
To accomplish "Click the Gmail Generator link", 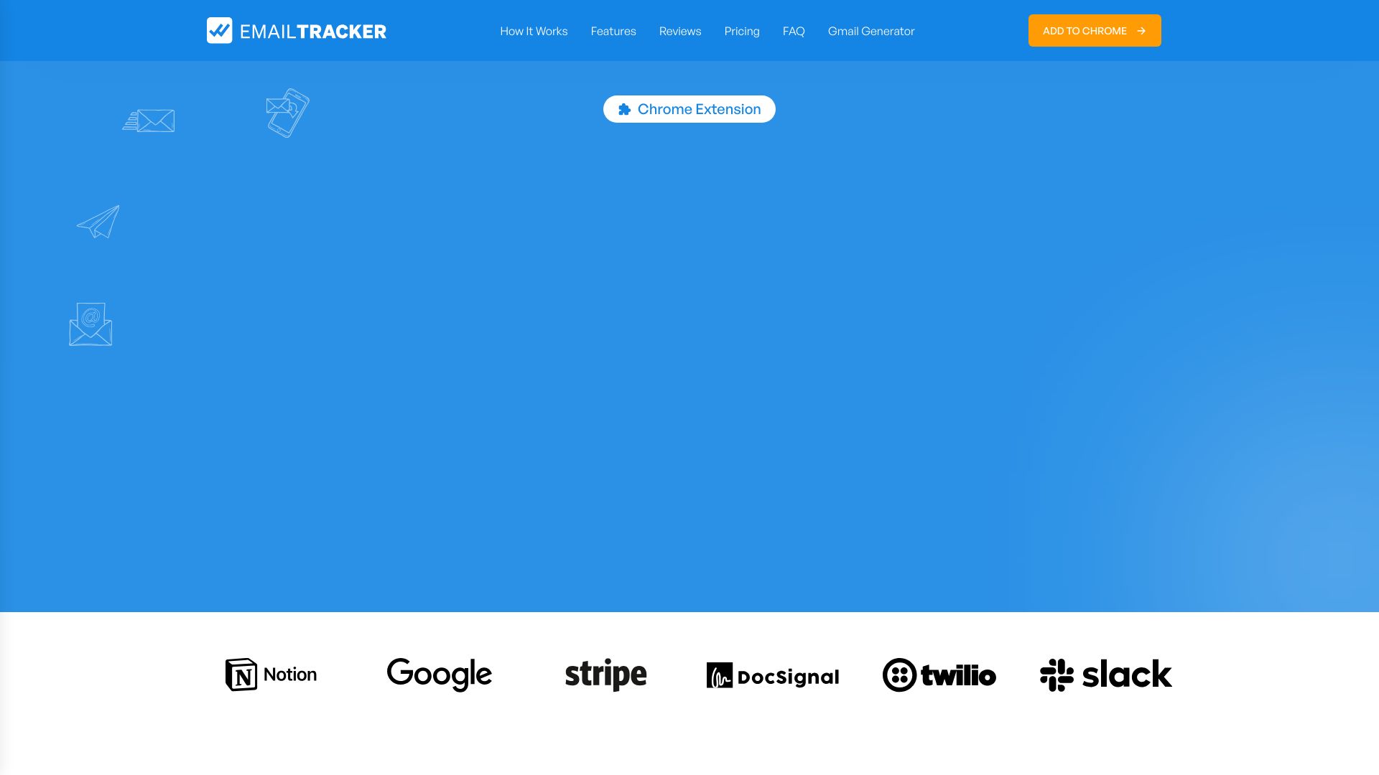I will [x=871, y=30].
